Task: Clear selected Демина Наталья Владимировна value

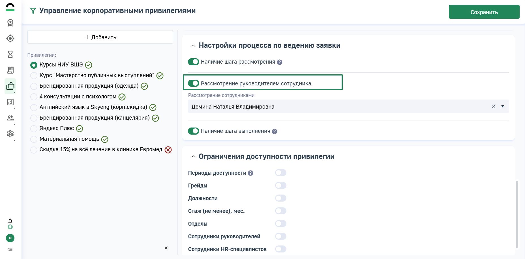Action: [x=494, y=106]
